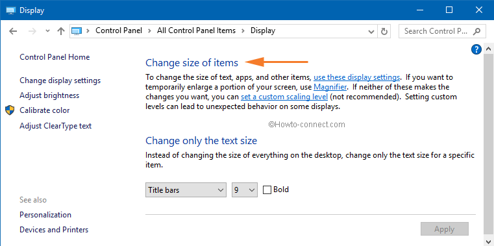Click the computer icon in address bar
Screen dimensions: 494x246
tap(77, 31)
